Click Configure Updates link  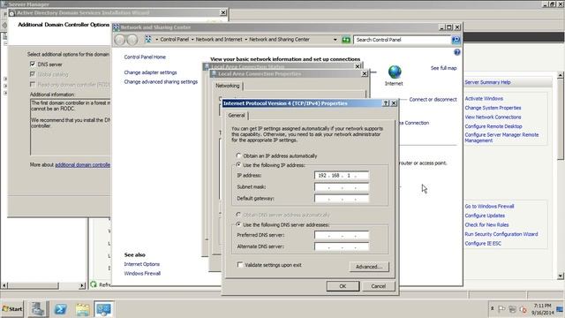point(485,216)
